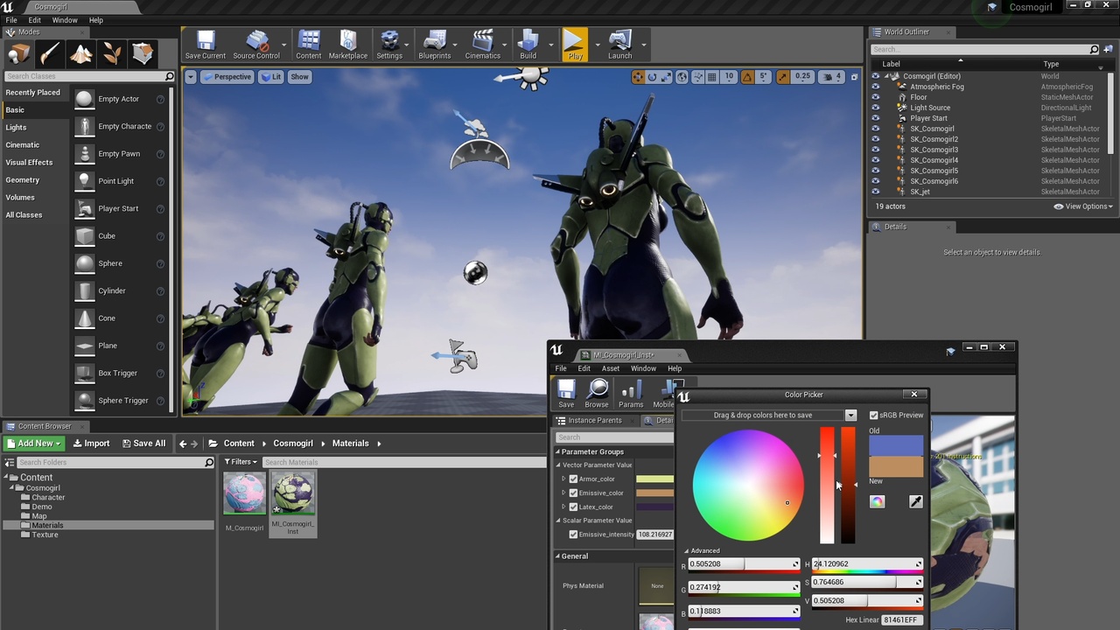
Task: Open the Asset menu in material editor
Action: (611, 368)
